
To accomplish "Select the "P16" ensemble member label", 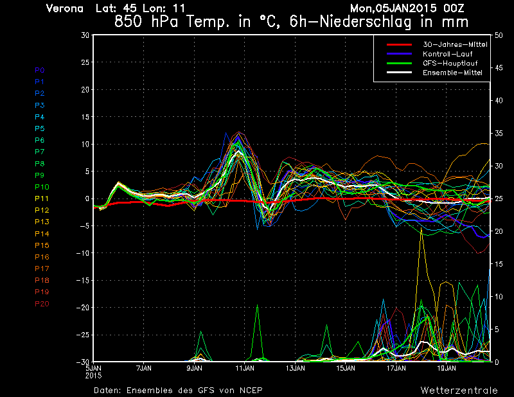I will [42, 257].
